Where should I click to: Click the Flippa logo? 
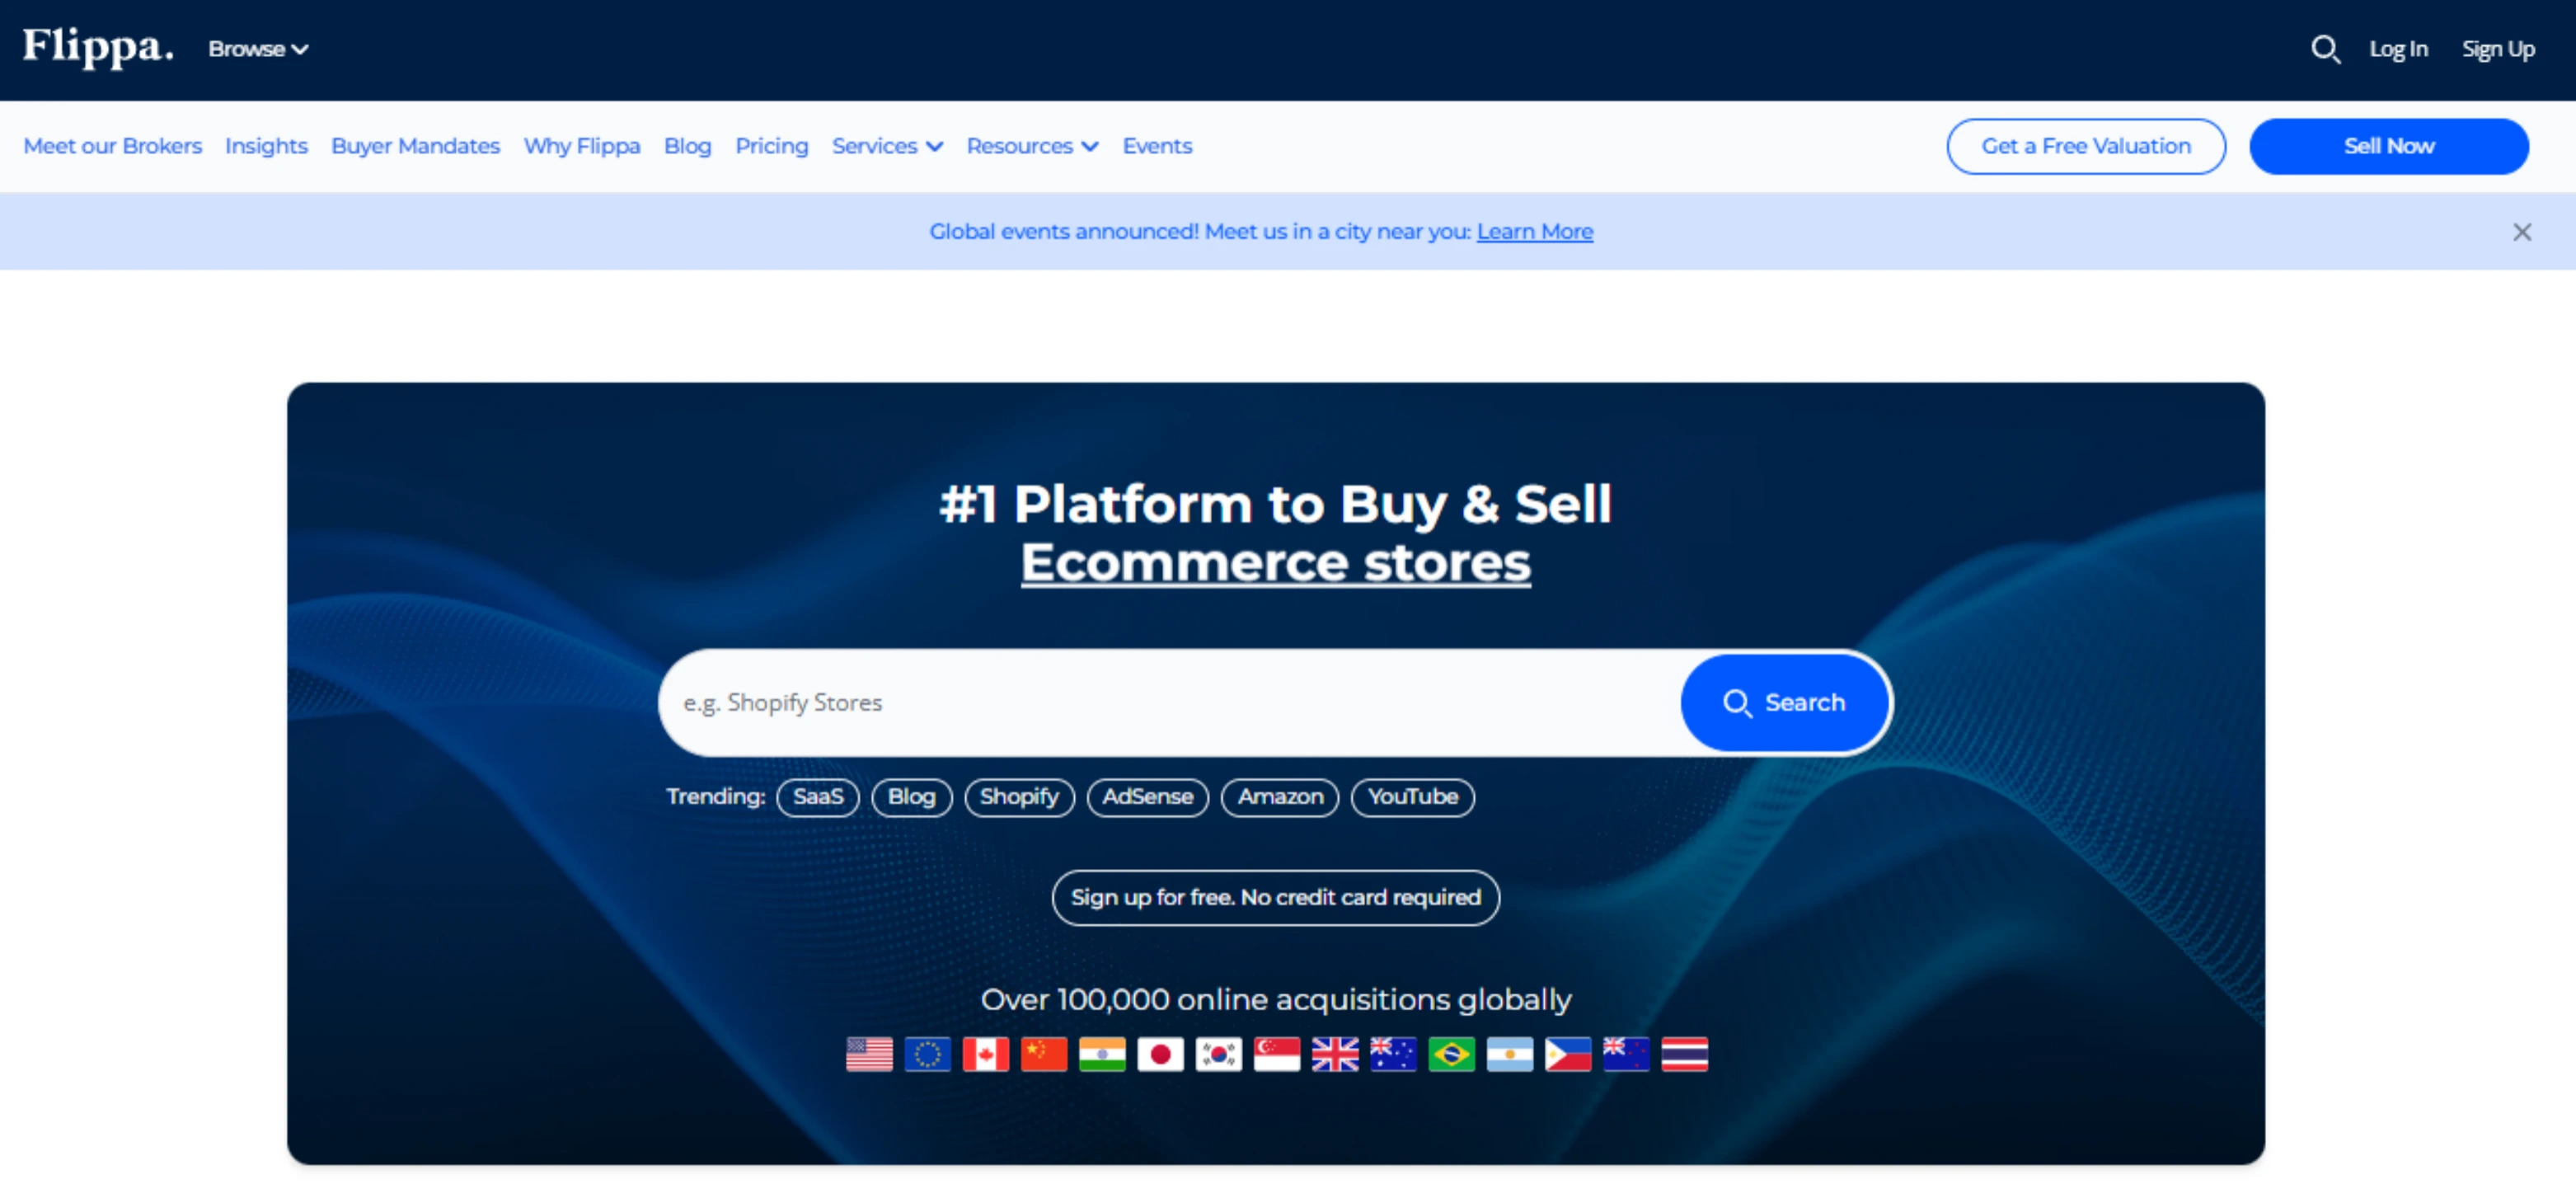click(98, 47)
